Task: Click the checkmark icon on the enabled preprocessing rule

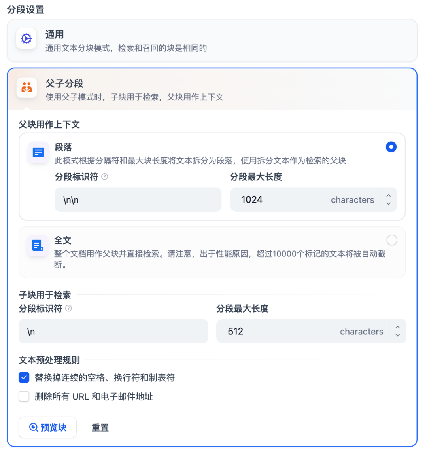Action: [x=24, y=377]
